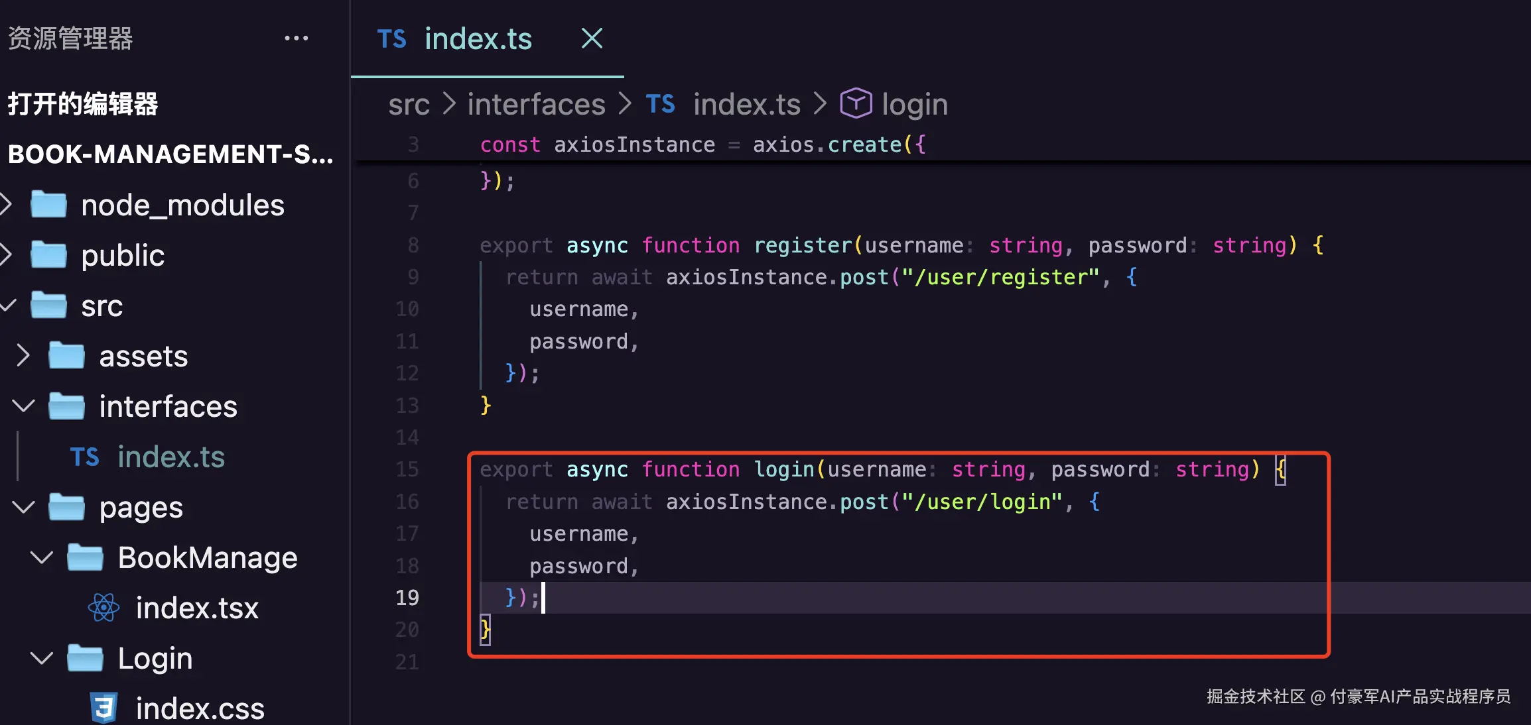The width and height of the screenshot is (1531, 725).
Task: Click username on line 10
Action: pyautogui.click(x=578, y=309)
